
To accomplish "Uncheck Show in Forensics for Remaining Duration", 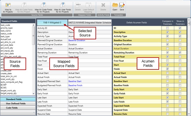I will [x=180, y=53].
